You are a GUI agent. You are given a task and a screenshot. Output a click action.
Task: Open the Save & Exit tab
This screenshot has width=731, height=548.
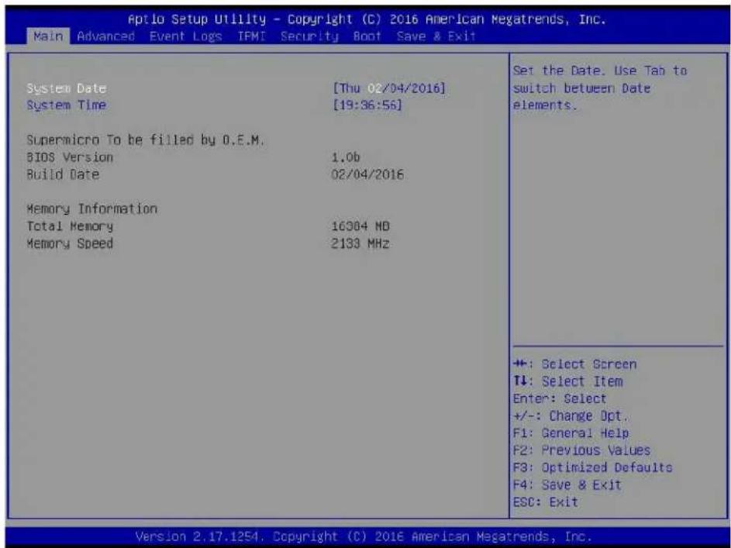pyautogui.click(x=436, y=36)
